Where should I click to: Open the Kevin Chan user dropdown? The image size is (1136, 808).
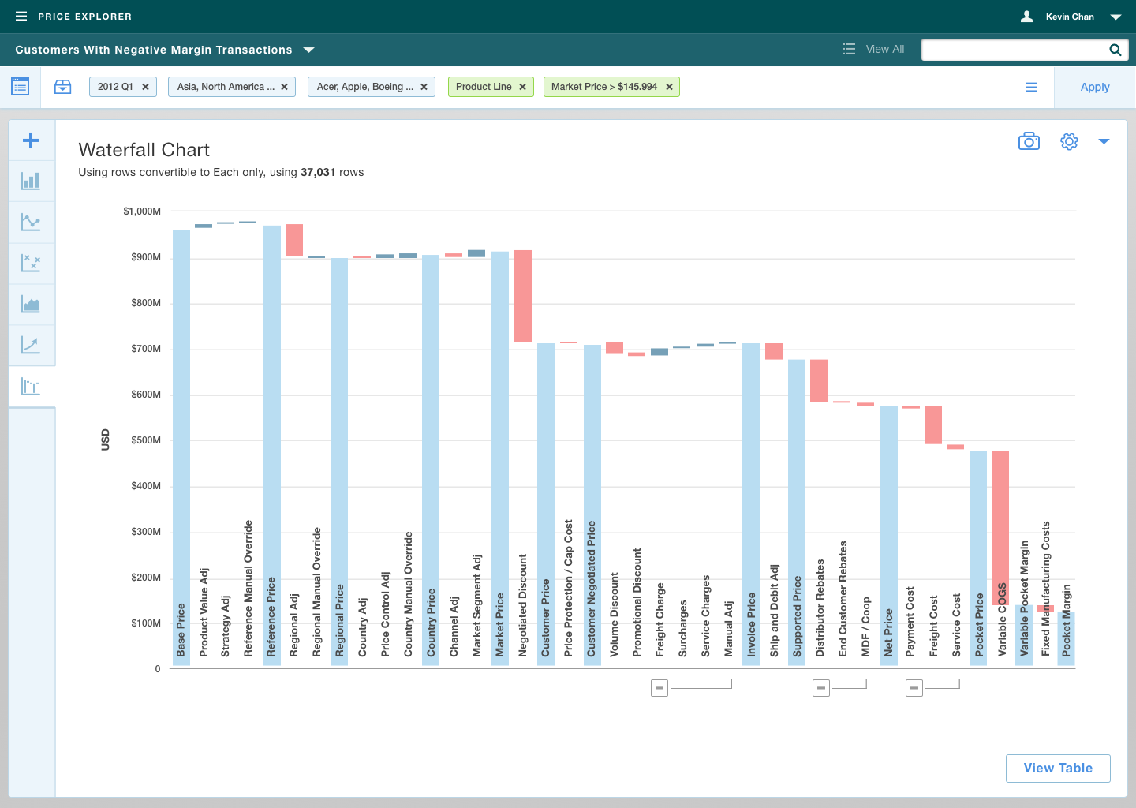pos(1115,17)
